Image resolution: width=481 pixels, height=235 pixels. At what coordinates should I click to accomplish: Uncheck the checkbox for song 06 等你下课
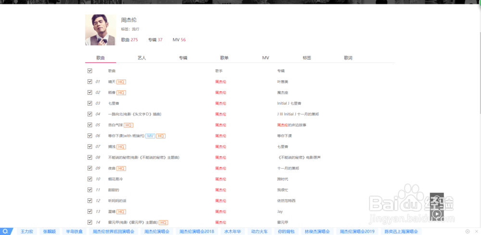point(90,136)
